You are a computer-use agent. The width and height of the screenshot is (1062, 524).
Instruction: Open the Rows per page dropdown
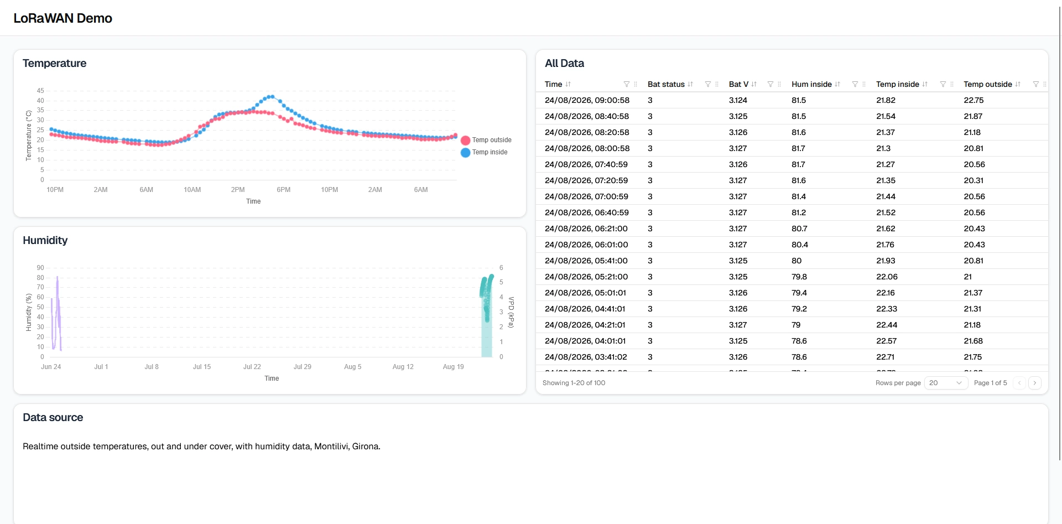(946, 383)
